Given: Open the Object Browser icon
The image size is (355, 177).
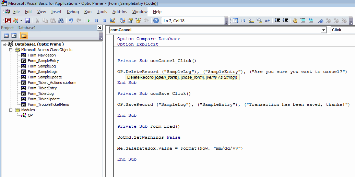Looking at the screenshot, I should point(138,21).
